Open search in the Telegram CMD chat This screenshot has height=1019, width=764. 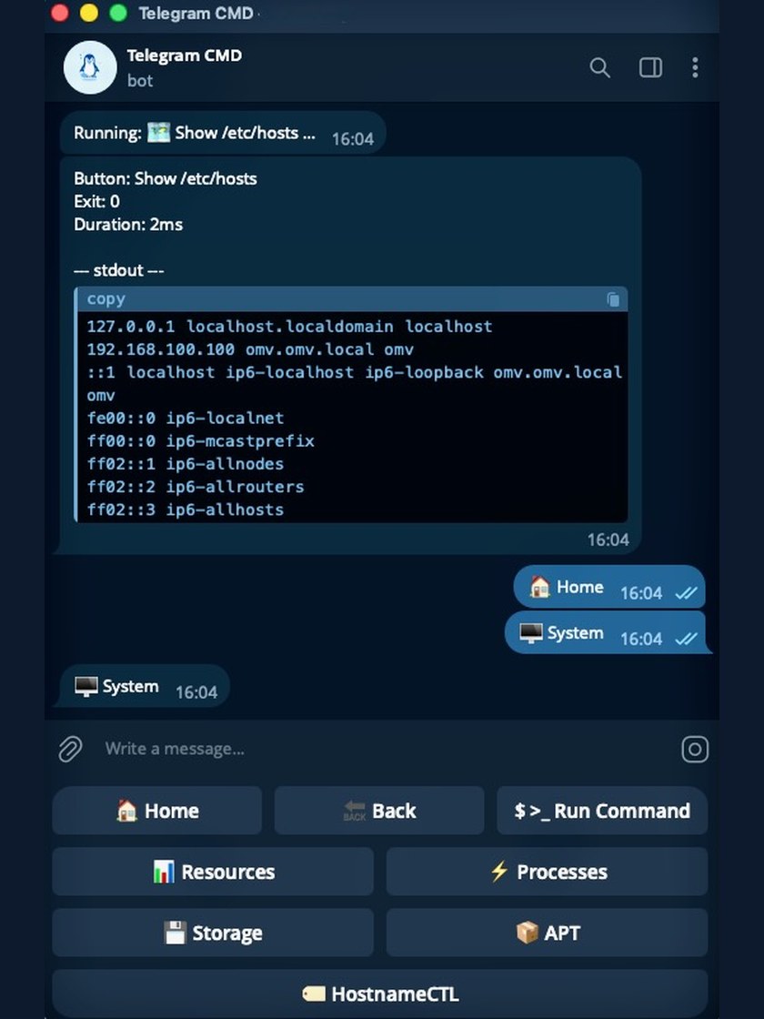(599, 67)
